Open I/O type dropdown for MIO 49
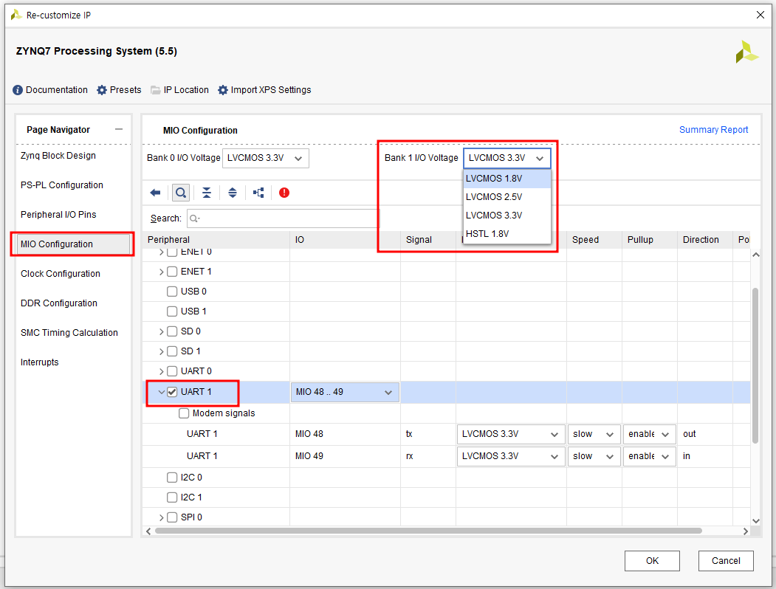 pyautogui.click(x=511, y=456)
